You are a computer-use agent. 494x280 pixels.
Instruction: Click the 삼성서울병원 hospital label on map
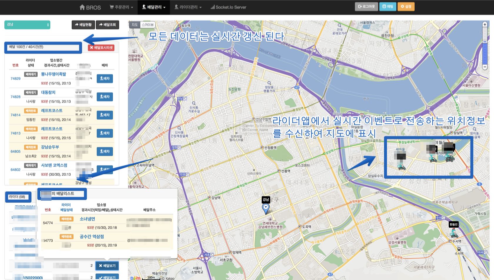(397, 242)
